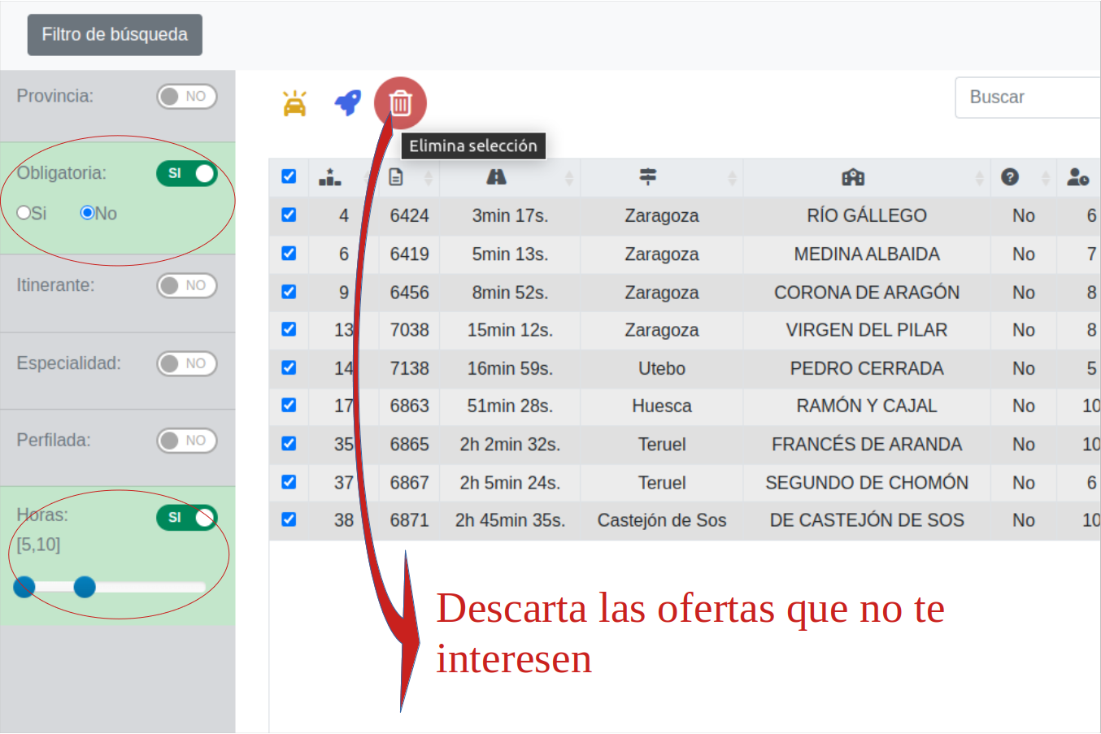Uncheck the select-all checkbox in table header
The image size is (1101, 734).
pyautogui.click(x=289, y=176)
